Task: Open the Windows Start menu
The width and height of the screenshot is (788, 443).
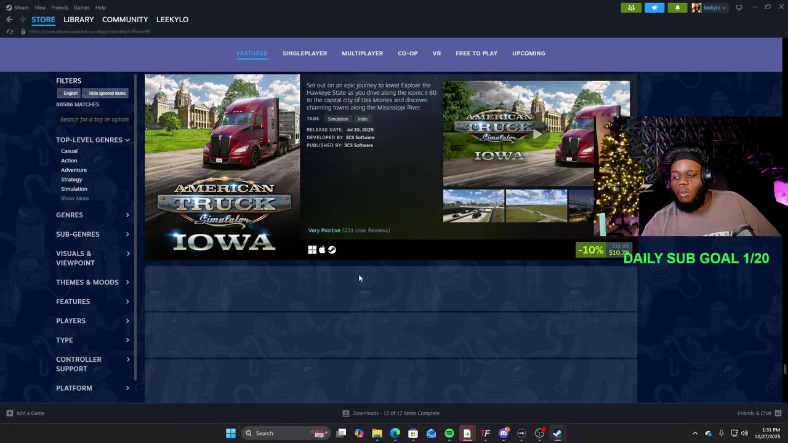Action: click(231, 433)
